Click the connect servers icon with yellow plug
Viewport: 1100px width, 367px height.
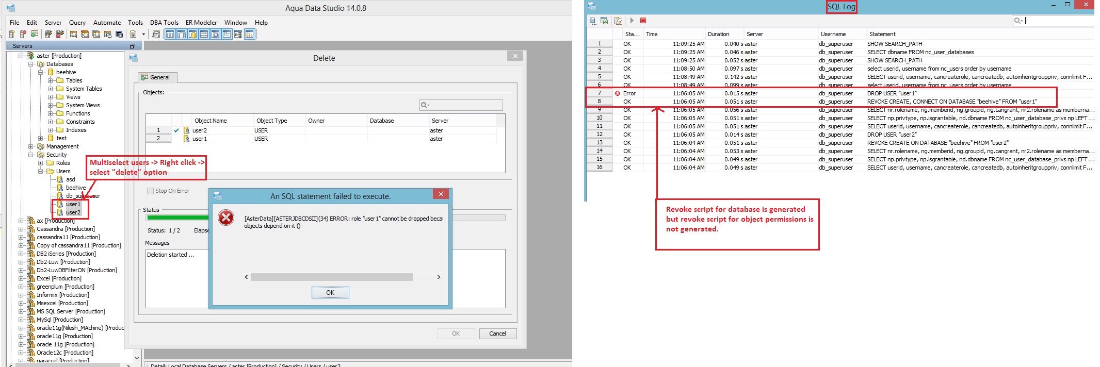[48, 34]
